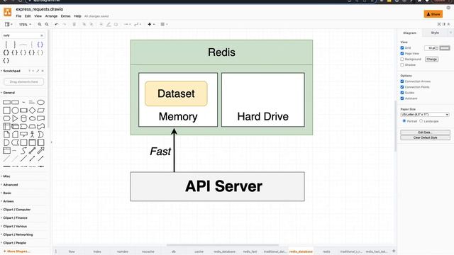Undo the last action
The width and height of the screenshot is (454, 255).
click(57, 25)
